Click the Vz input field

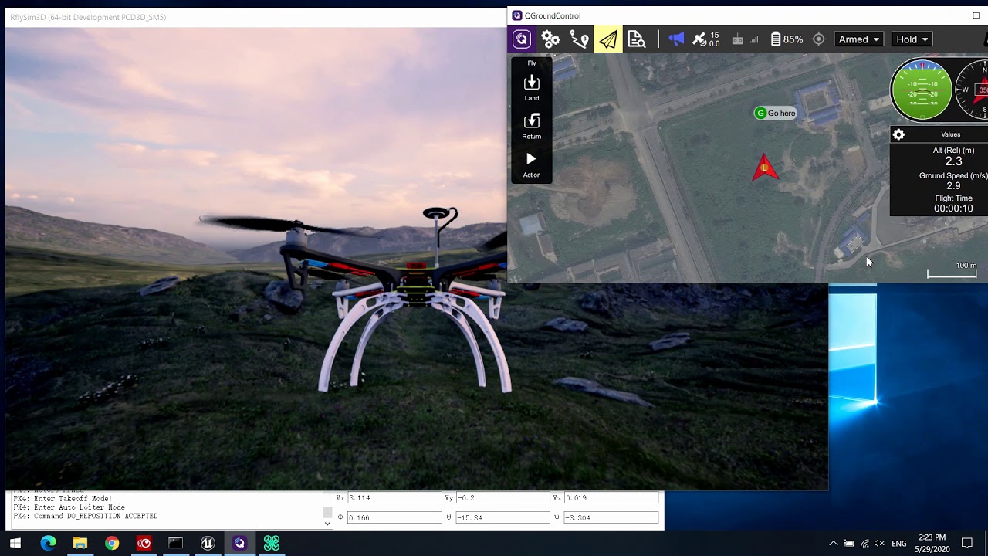coord(611,498)
